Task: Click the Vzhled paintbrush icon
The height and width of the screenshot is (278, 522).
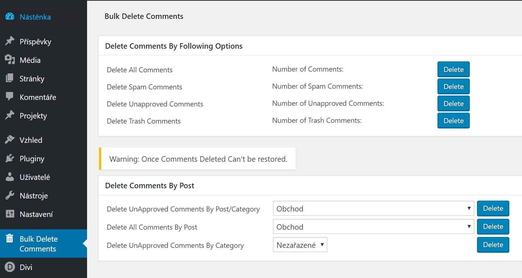Action: click(10, 140)
